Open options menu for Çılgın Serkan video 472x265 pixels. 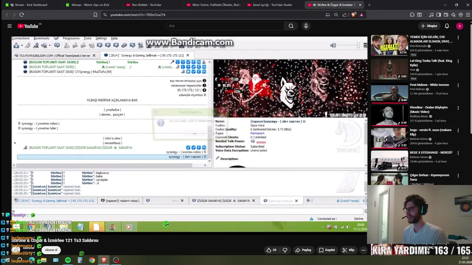pos(458,176)
